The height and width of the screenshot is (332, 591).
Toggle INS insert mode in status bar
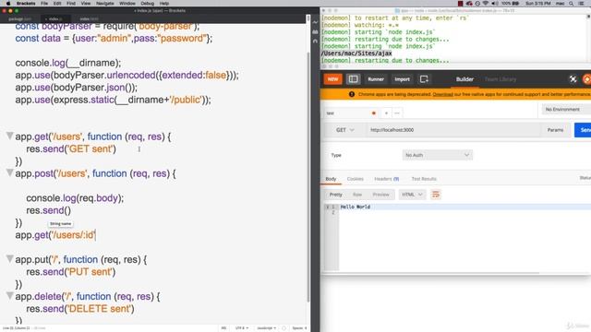223,328
